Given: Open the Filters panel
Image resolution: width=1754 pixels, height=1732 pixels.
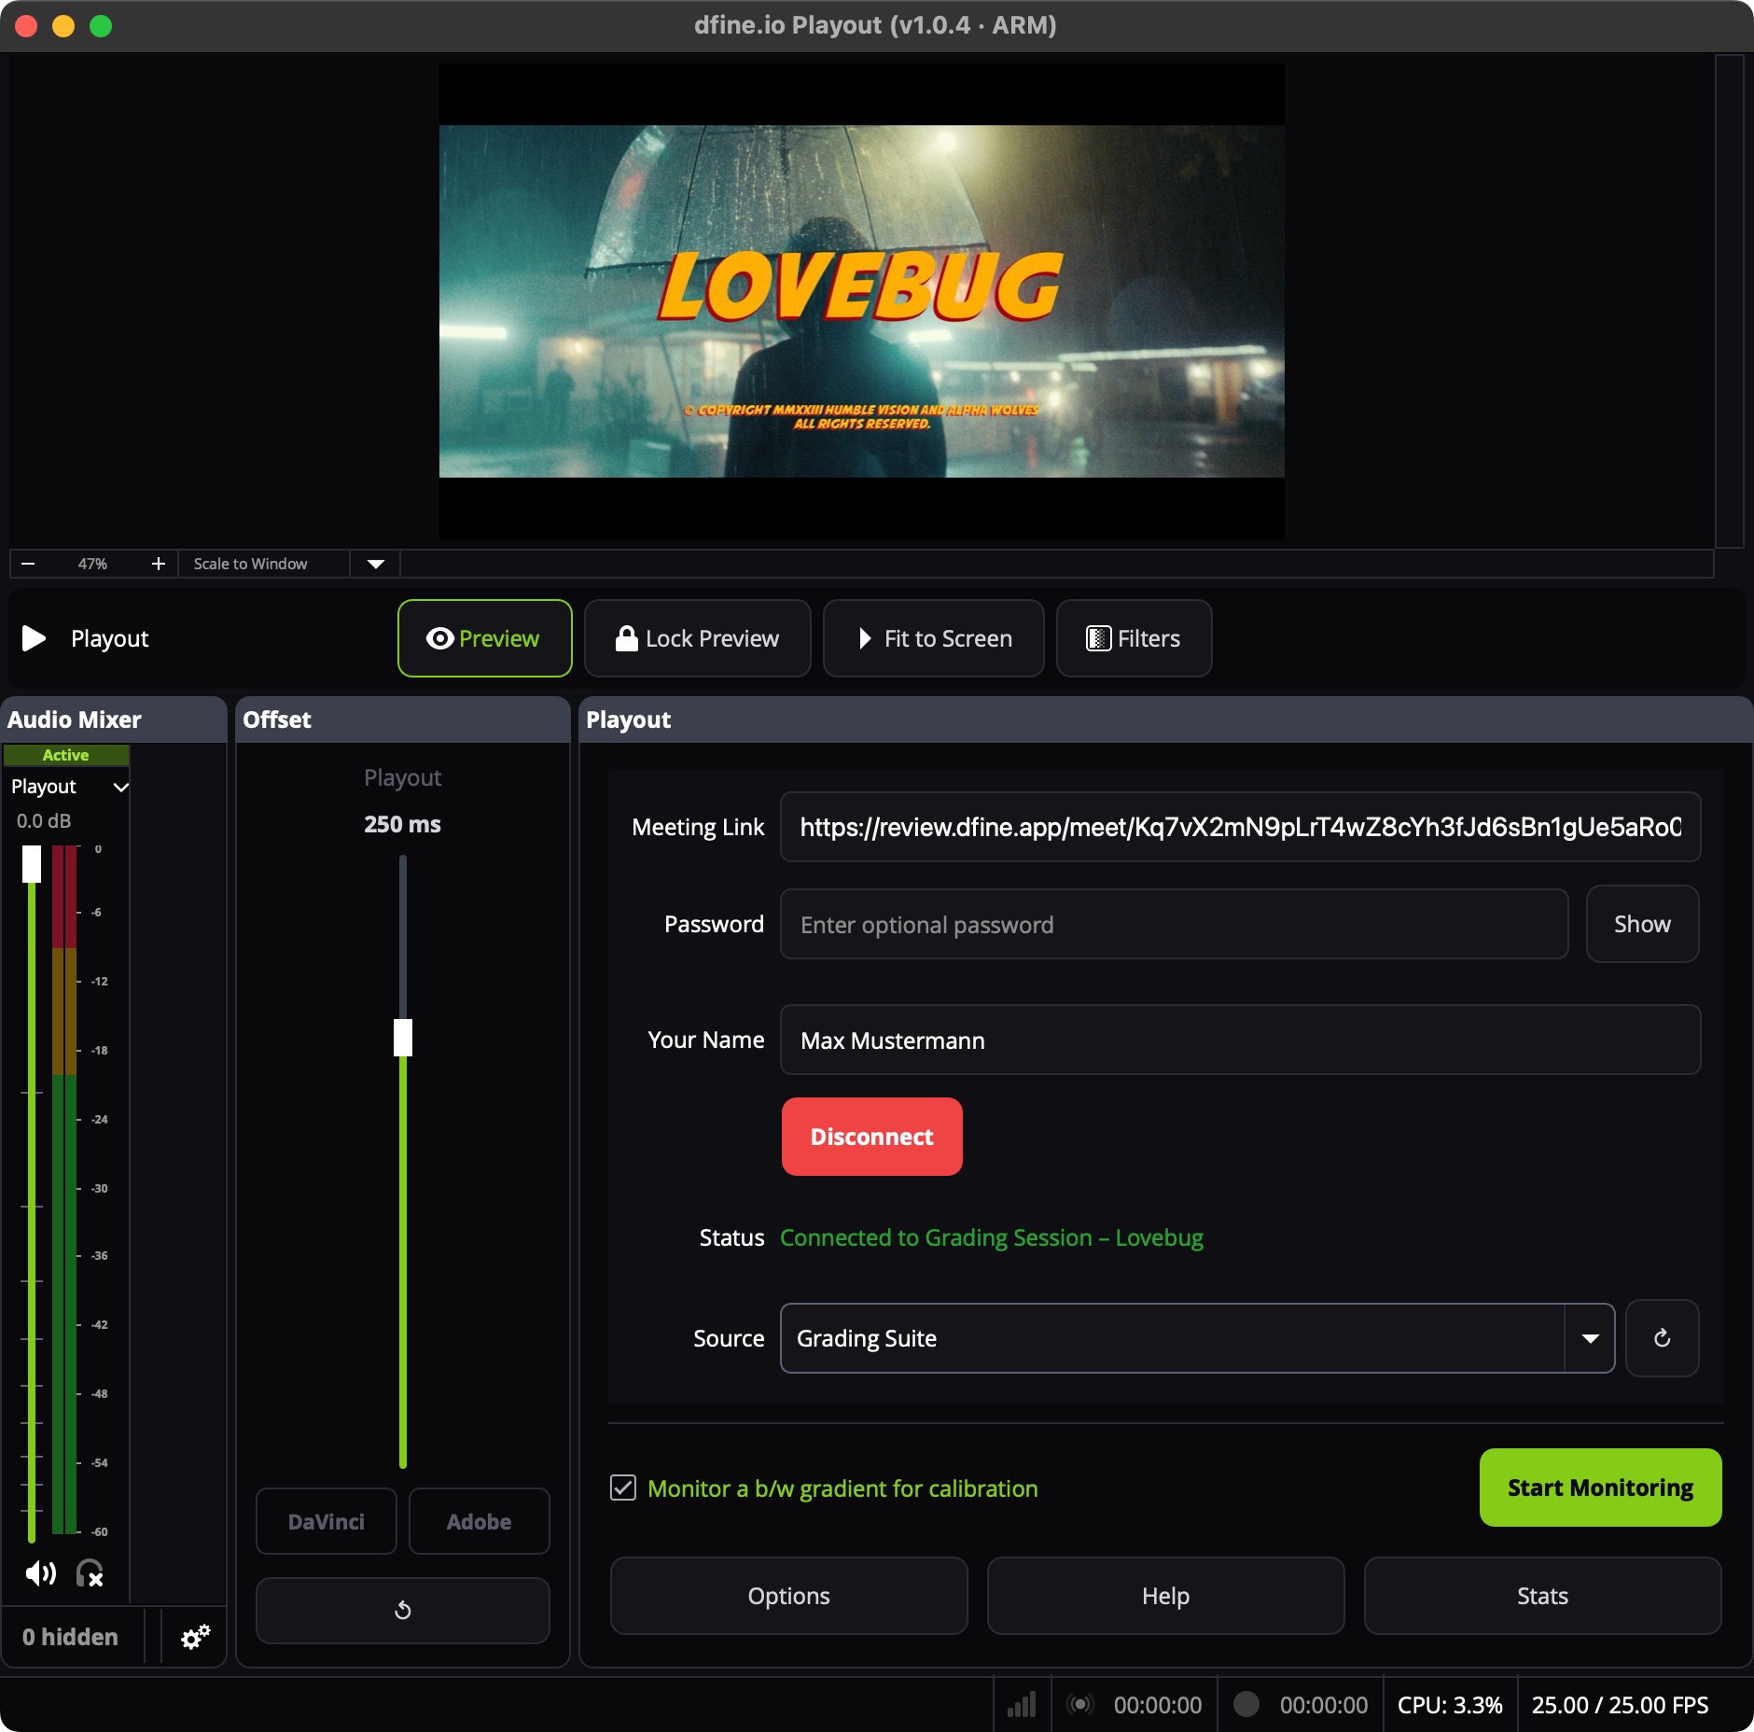Looking at the screenshot, I should click(x=1134, y=638).
